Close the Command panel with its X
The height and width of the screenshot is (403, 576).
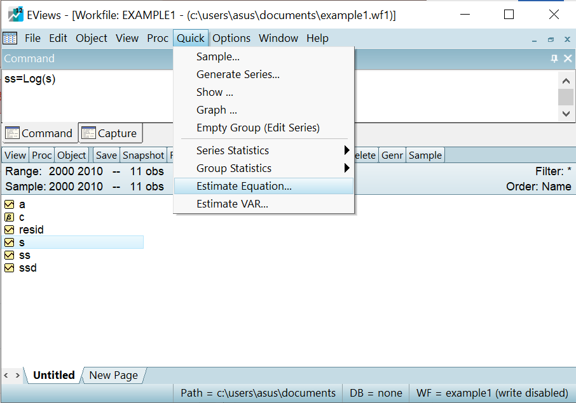(x=568, y=58)
